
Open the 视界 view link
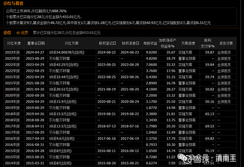(24, 33)
